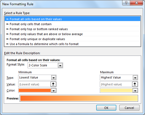The height and width of the screenshot is (115, 145).
Task: Click inside the Maximum value field
Action: [116, 84]
